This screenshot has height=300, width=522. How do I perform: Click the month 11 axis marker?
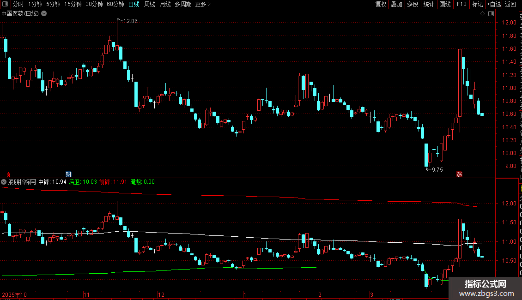click(86, 294)
